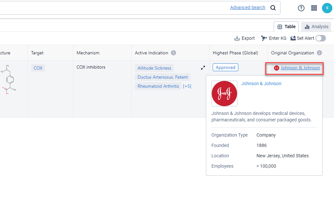Screen dimensions: 334x201
Task: Click the Original Organization info icon
Action: pos(319,53)
